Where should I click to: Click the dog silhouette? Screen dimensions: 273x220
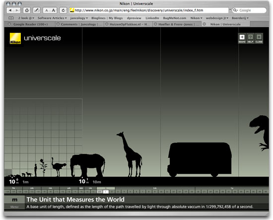[29, 174]
